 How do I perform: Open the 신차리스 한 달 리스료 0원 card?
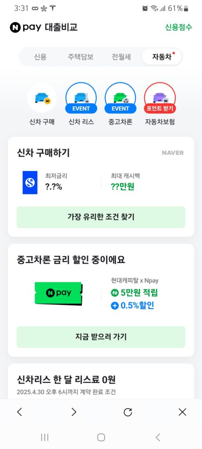pyautogui.click(x=101, y=381)
